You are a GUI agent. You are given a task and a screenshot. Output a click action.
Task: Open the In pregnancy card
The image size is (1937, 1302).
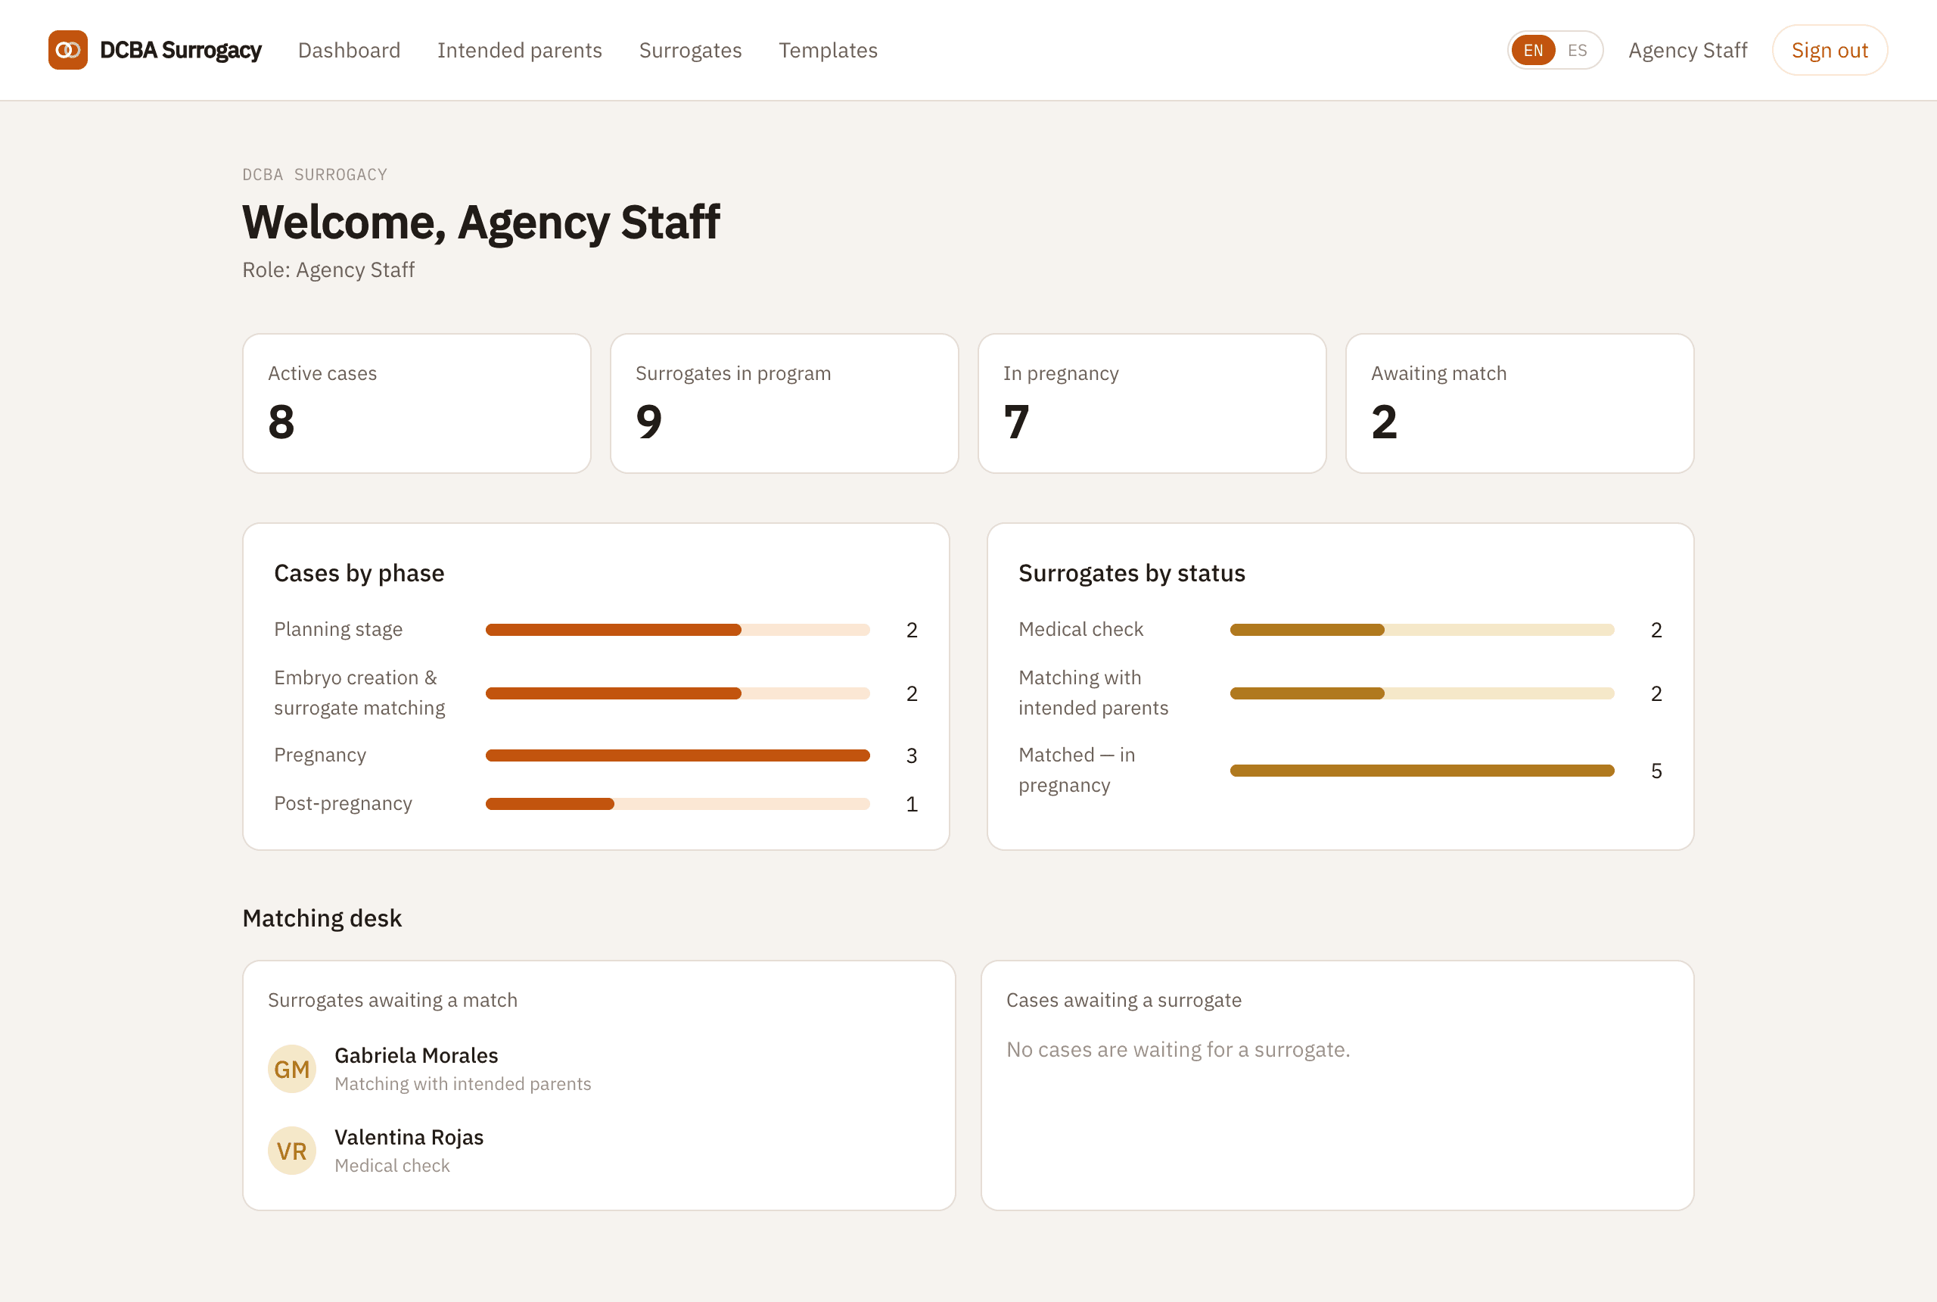(1152, 403)
